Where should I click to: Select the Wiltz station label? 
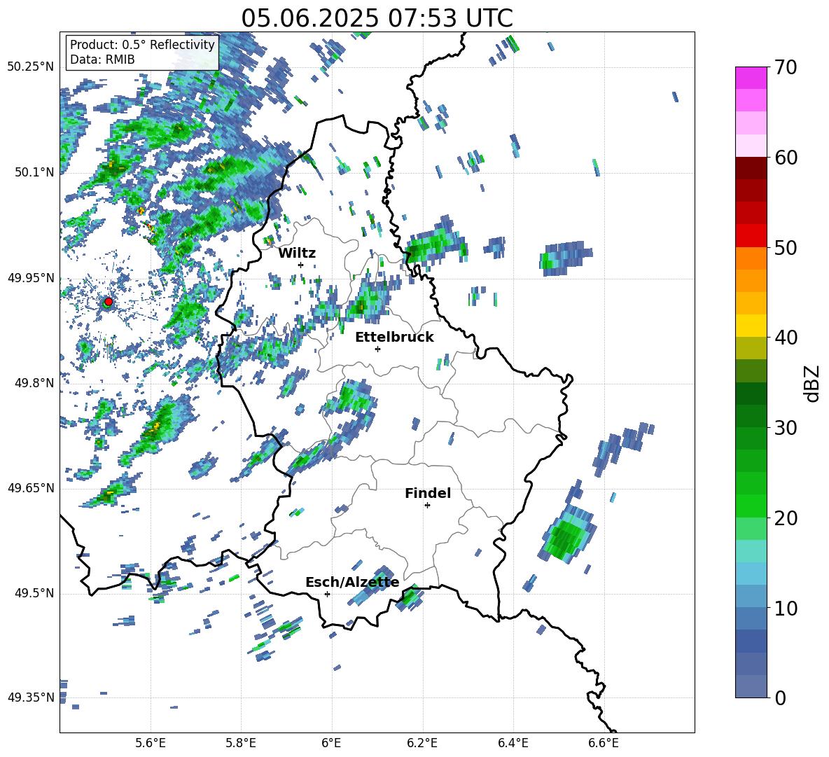click(x=297, y=254)
